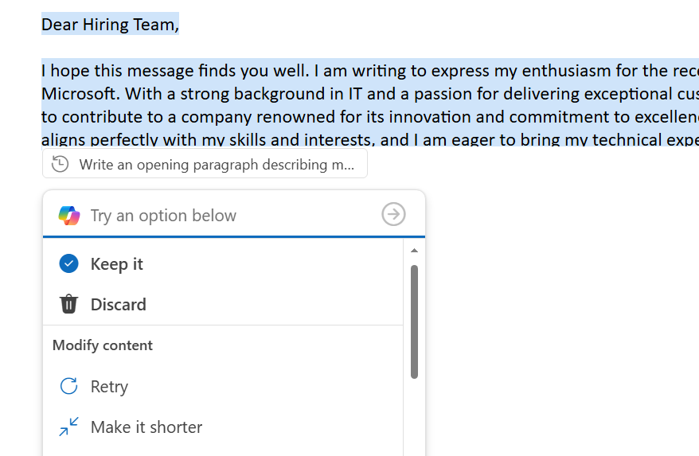699x456 pixels.
Task: Click the scroll up arrow in options list
Action: (x=414, y=251)
